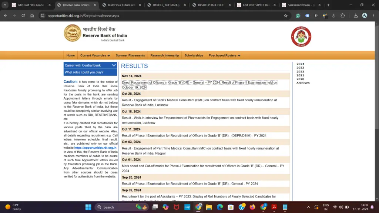Click the browser forward arrow

(14, 16)
